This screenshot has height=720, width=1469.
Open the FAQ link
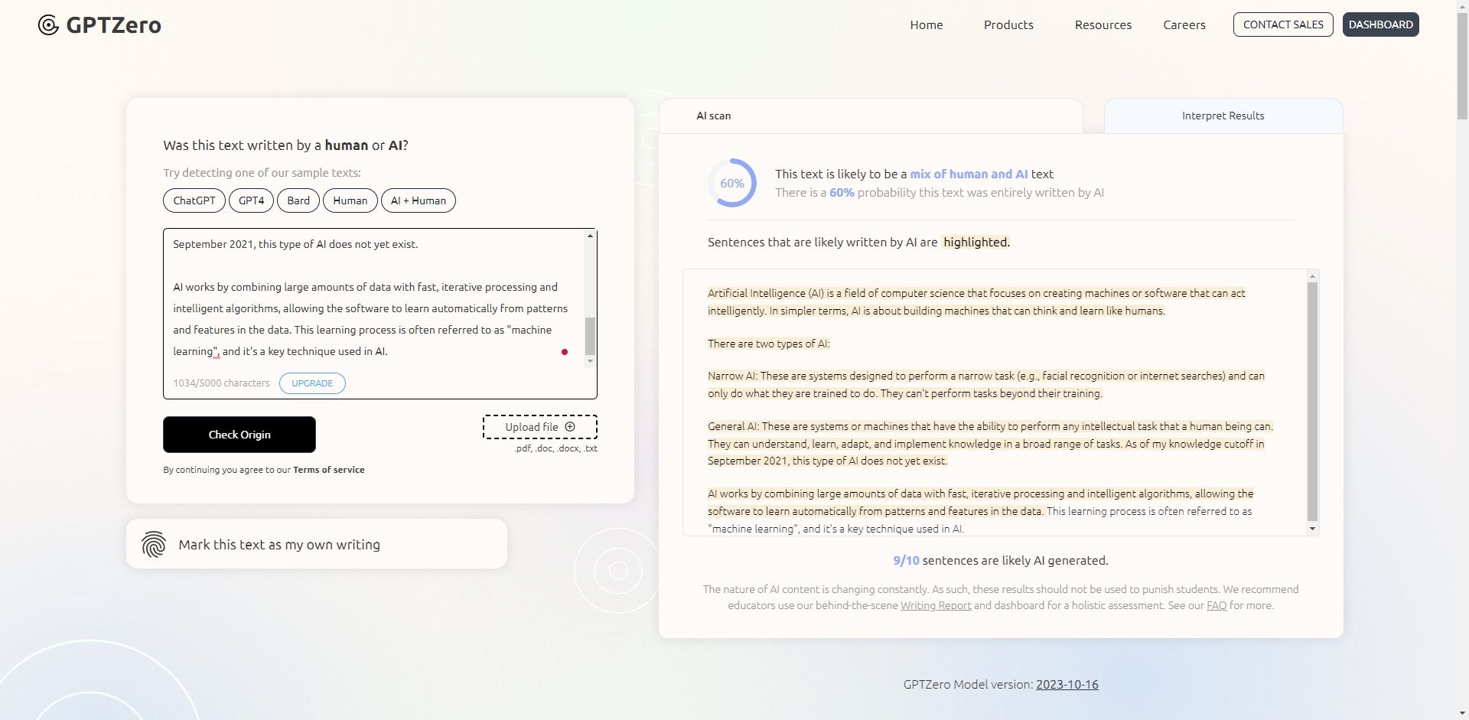click(1216, 604)
